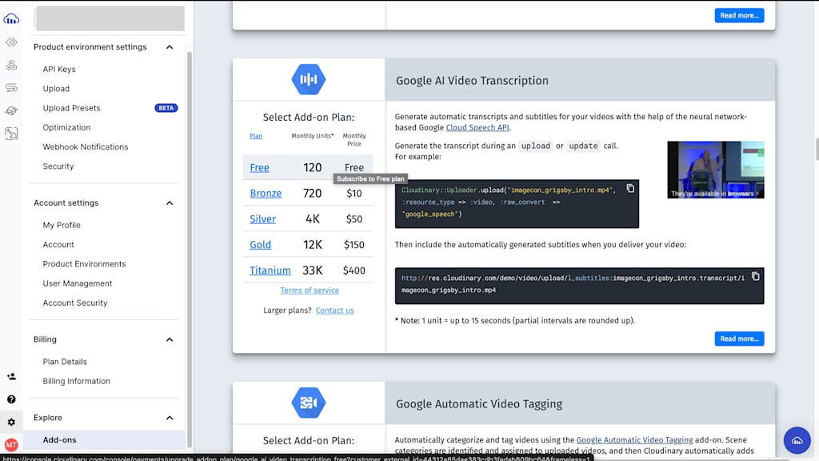Open Terms of service link
This screenshot has width=819, height=461.
310,290
